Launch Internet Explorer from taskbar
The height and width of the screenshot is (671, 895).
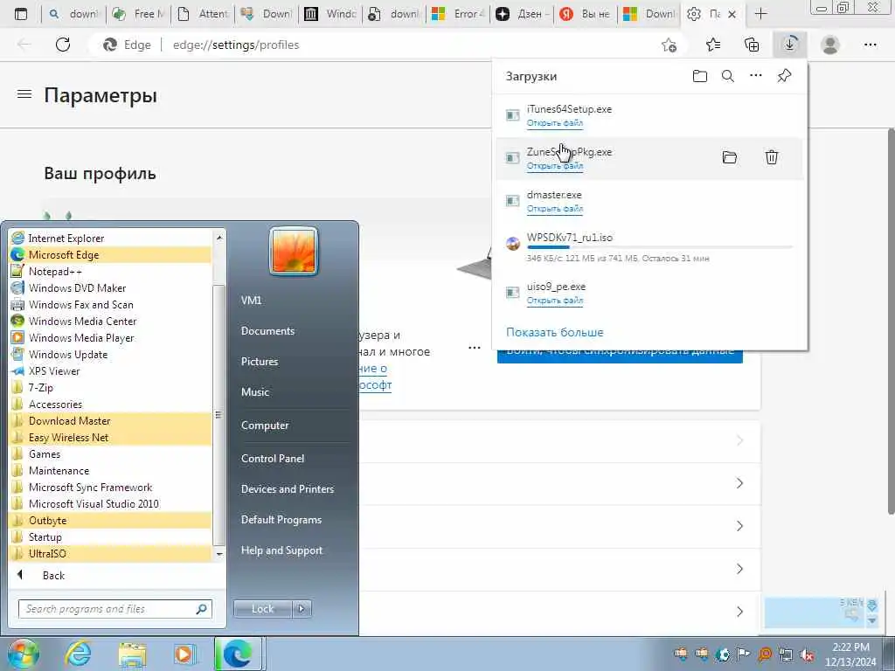[78, 654]
